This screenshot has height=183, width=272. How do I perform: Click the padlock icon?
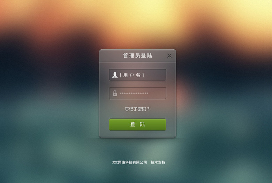click(x=115, y=93)
